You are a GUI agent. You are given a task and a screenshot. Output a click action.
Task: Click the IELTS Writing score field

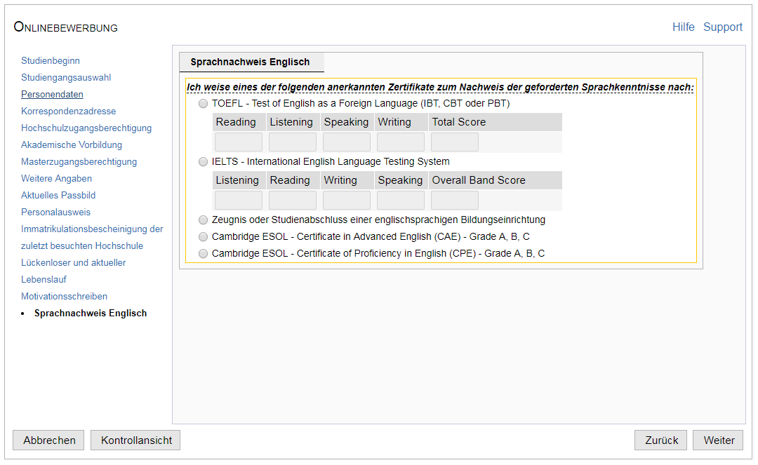pyautogui.click(x=347, y=201)
